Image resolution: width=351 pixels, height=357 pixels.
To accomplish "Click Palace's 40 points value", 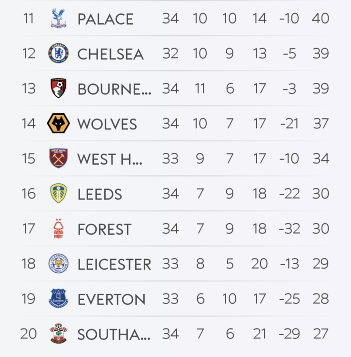I will (x=321, y=19).
